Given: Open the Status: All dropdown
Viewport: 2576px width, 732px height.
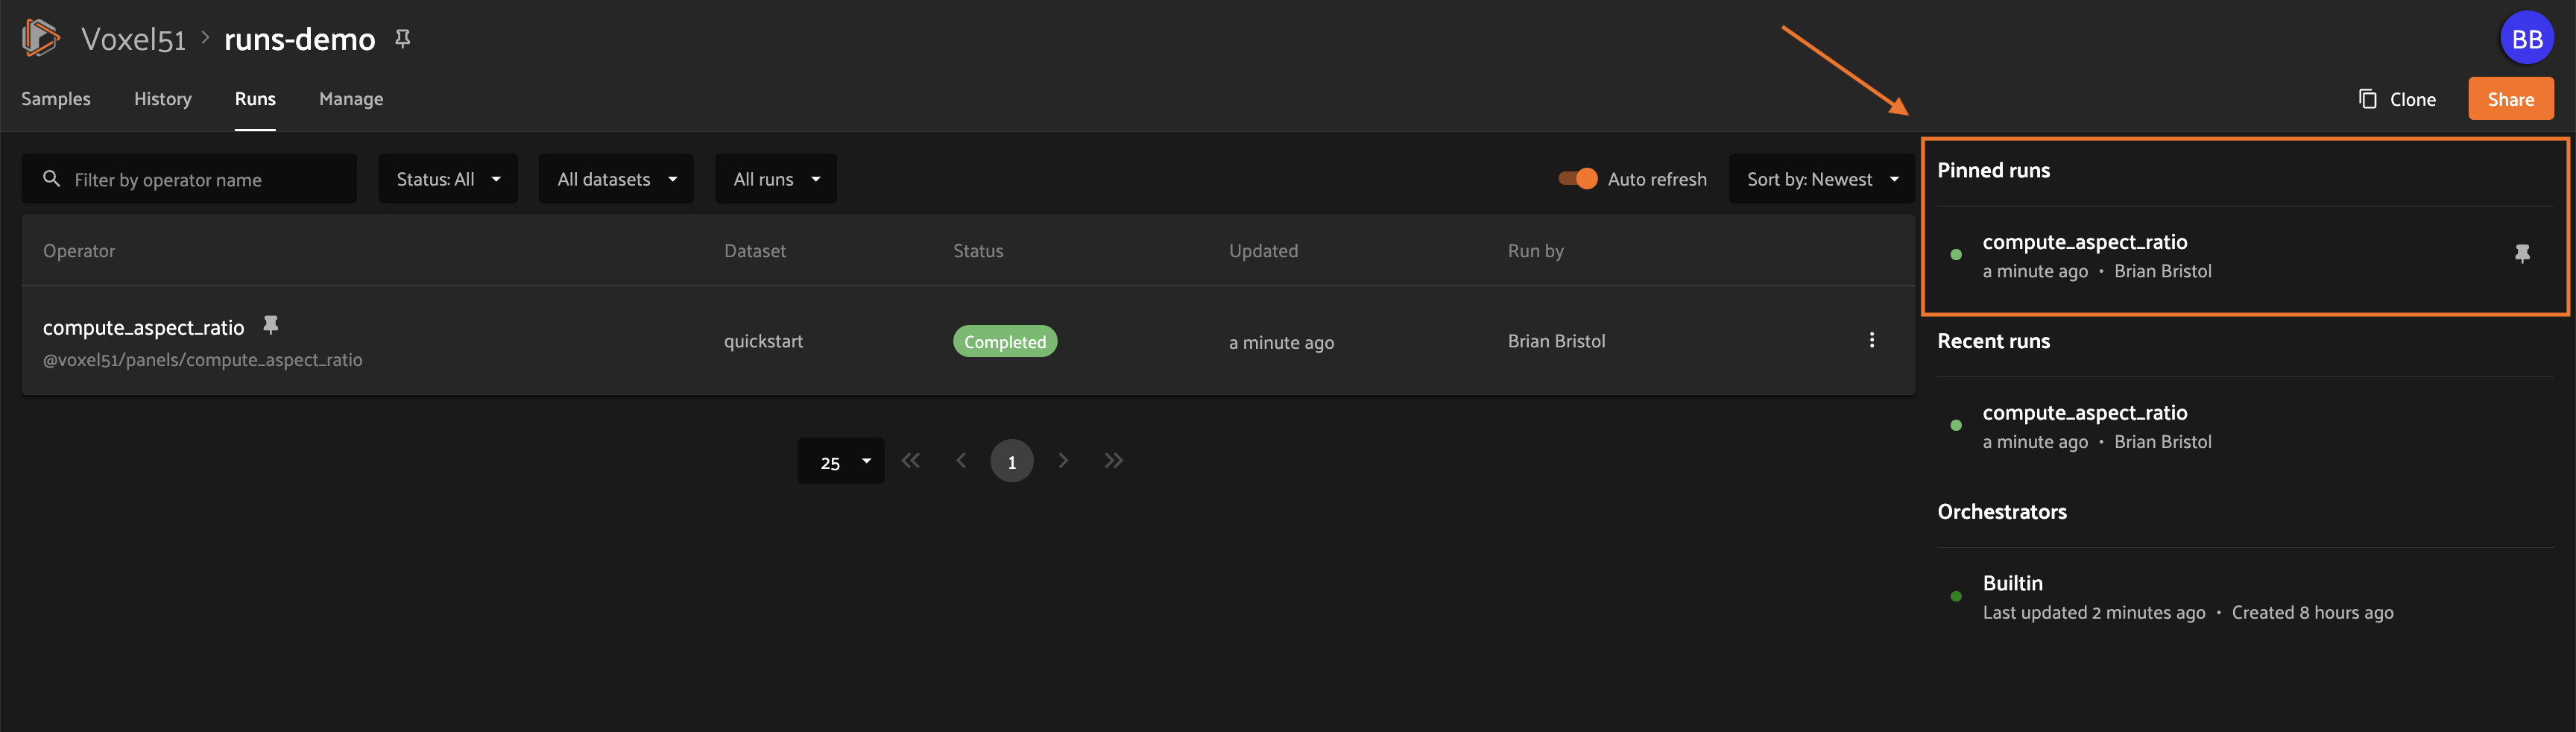Looking at the screenshot, I should (448, 179).
